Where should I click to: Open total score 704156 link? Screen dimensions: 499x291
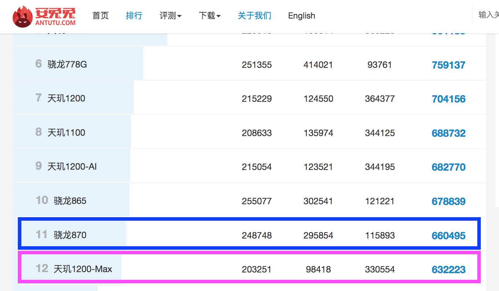(449, 99)
